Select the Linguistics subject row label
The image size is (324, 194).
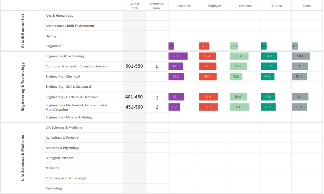coord(54,46)
